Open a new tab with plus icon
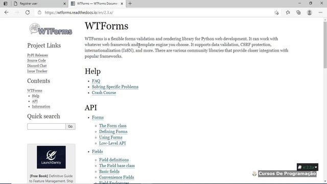327x184 pixels. (x=130, y=4)
